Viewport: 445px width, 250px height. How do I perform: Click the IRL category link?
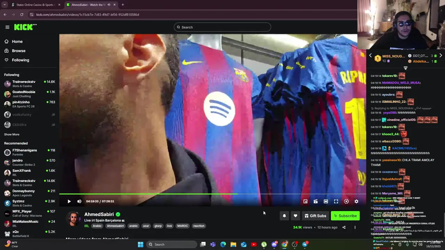(x=87, y=226)
